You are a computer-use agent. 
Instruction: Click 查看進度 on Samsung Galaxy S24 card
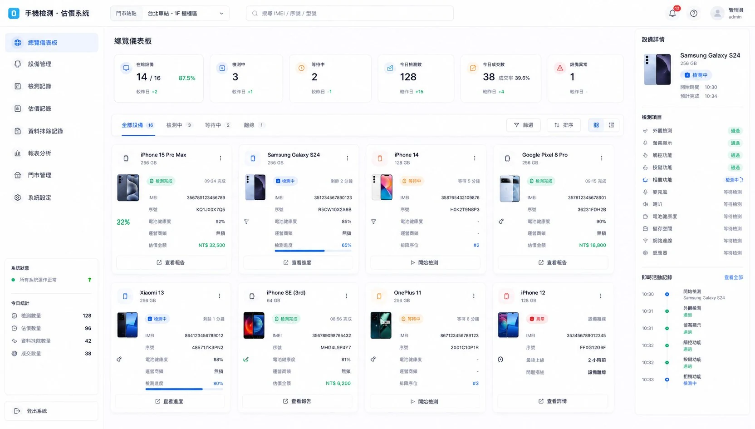click(298, 263)
